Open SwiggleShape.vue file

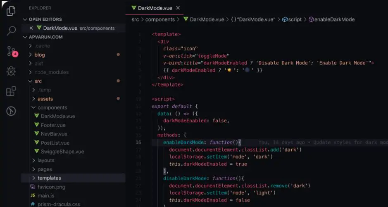(62, 152)
